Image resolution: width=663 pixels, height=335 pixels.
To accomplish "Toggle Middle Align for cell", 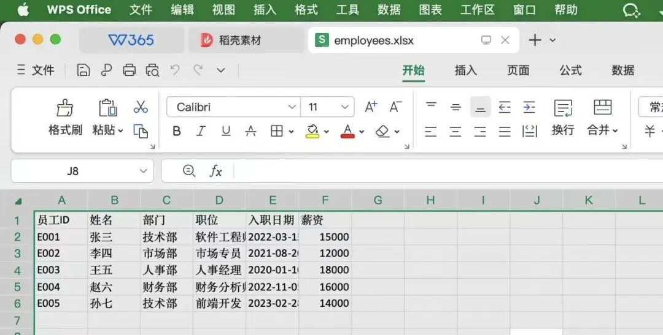I will pyautogui.click(x=456, y=107).
